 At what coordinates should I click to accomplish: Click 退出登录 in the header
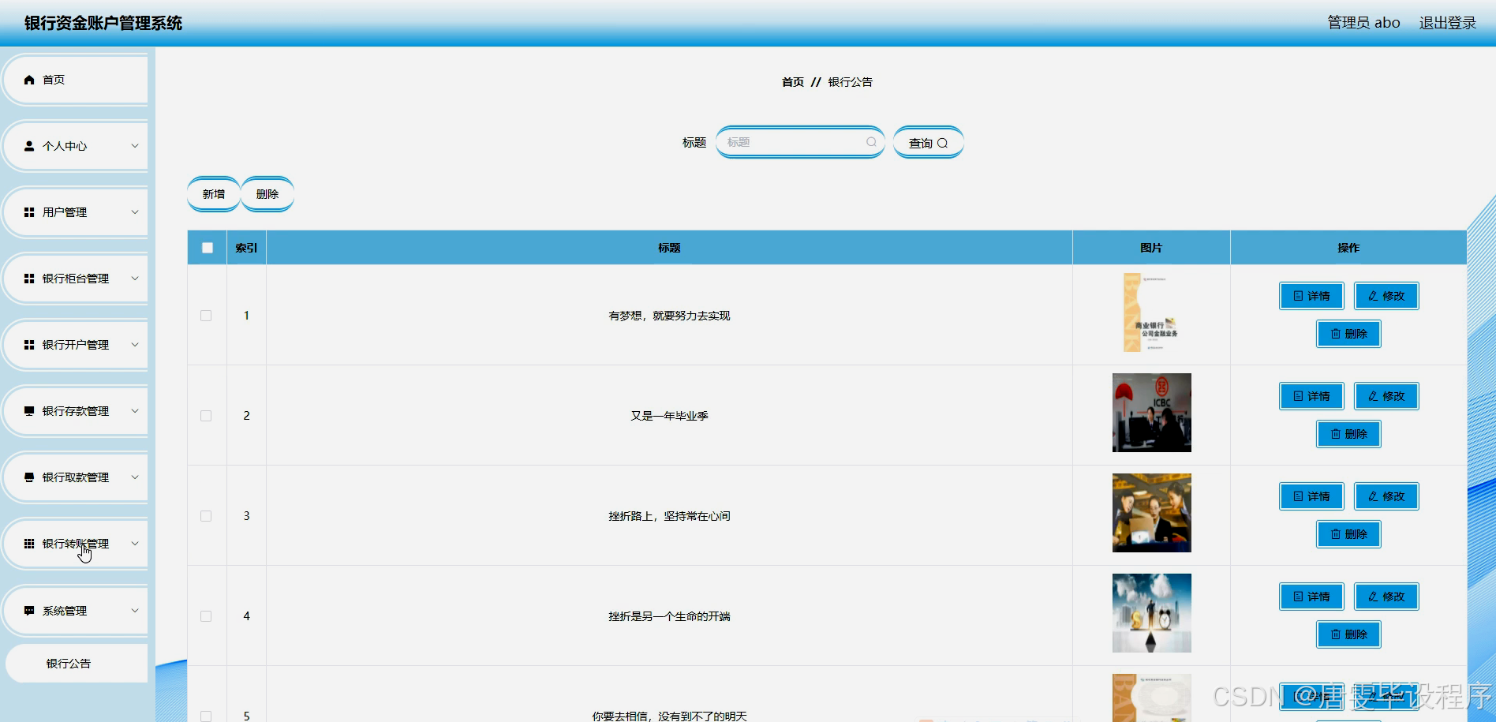pyautogui.click(x=1447, y=23)
